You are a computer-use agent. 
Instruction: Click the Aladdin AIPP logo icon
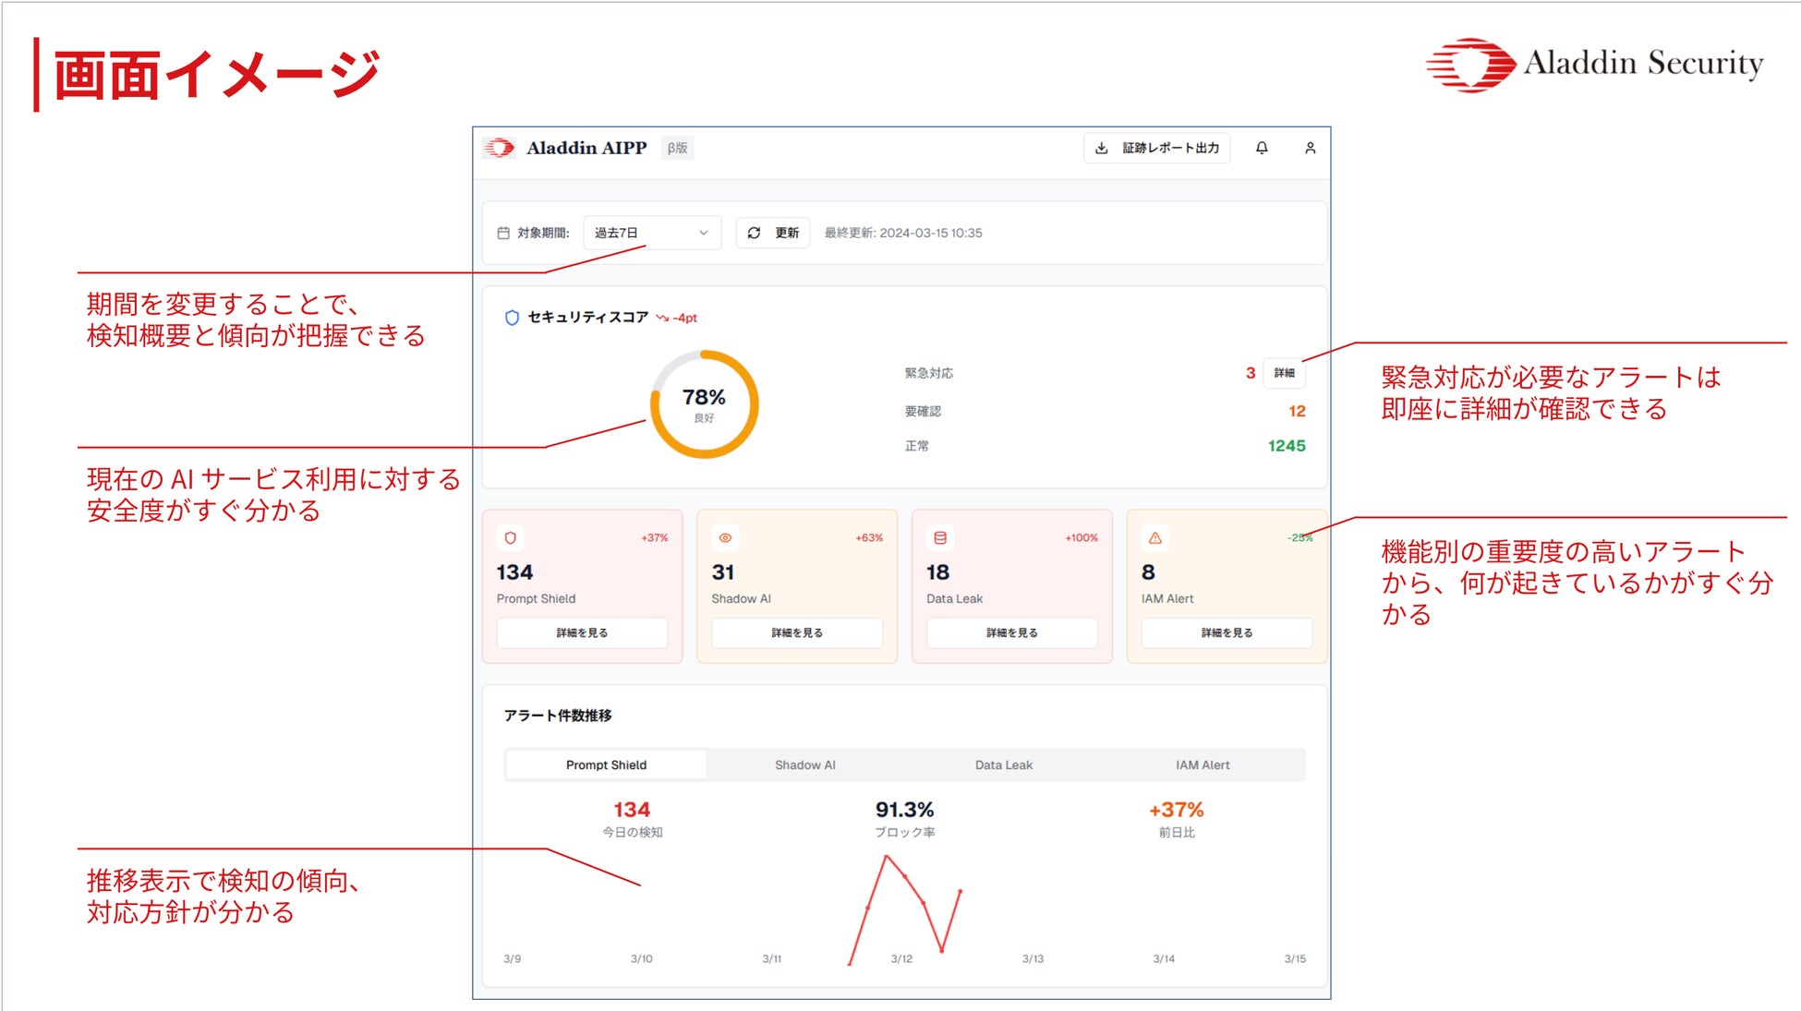[500, 148]
